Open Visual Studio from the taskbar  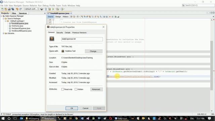point(88,118)
